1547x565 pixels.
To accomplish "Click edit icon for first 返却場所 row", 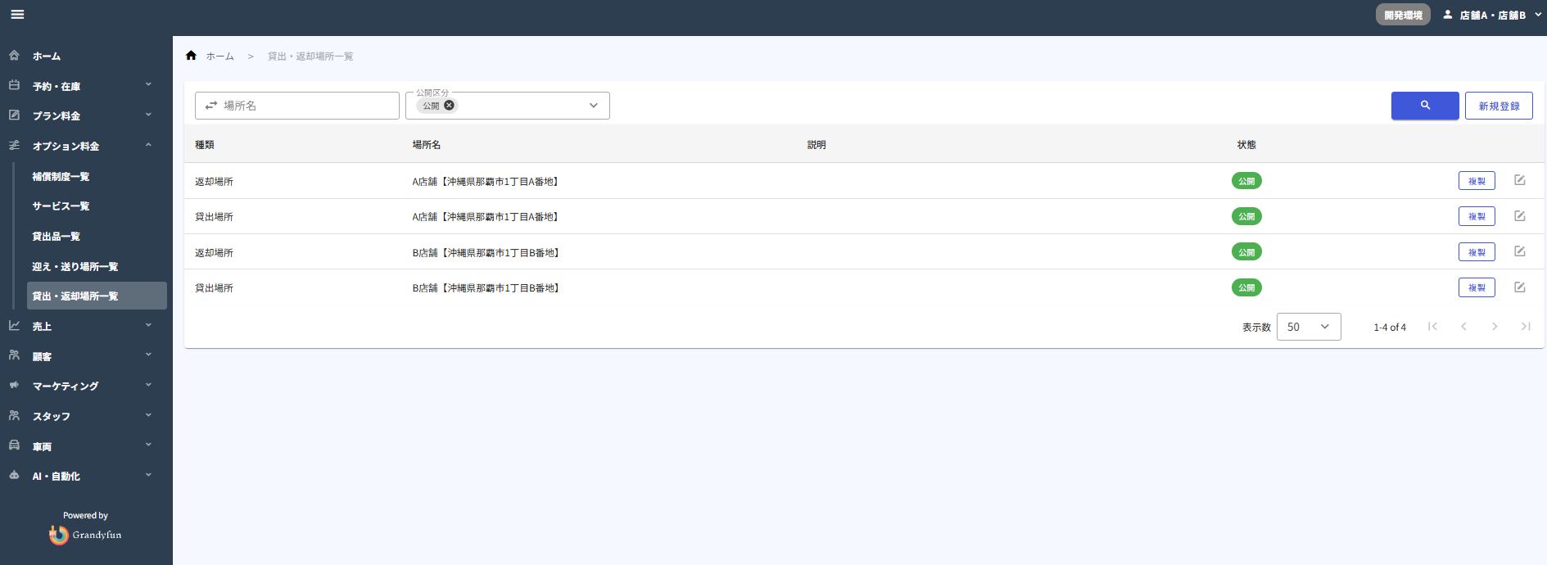I will coord(1519,180).
